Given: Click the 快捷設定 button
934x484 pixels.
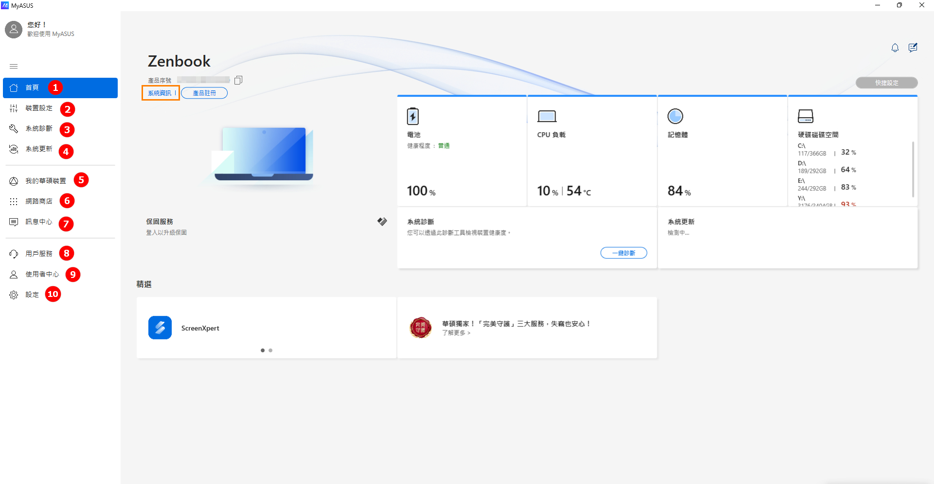Looking at the screenshot, I should tap(886, 83).
